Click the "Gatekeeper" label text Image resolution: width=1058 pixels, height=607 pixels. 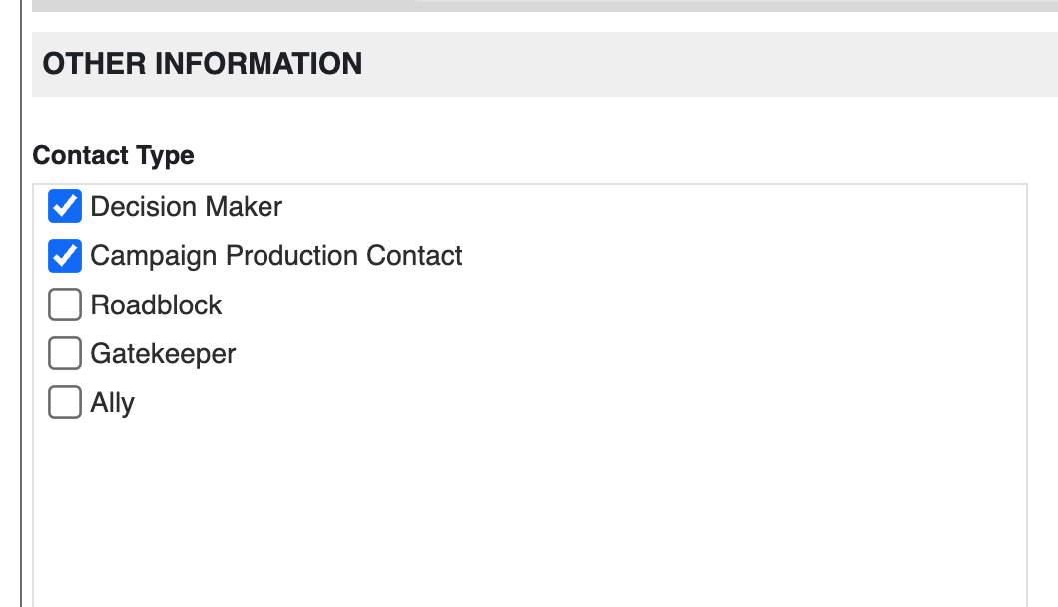click(163, 354)
